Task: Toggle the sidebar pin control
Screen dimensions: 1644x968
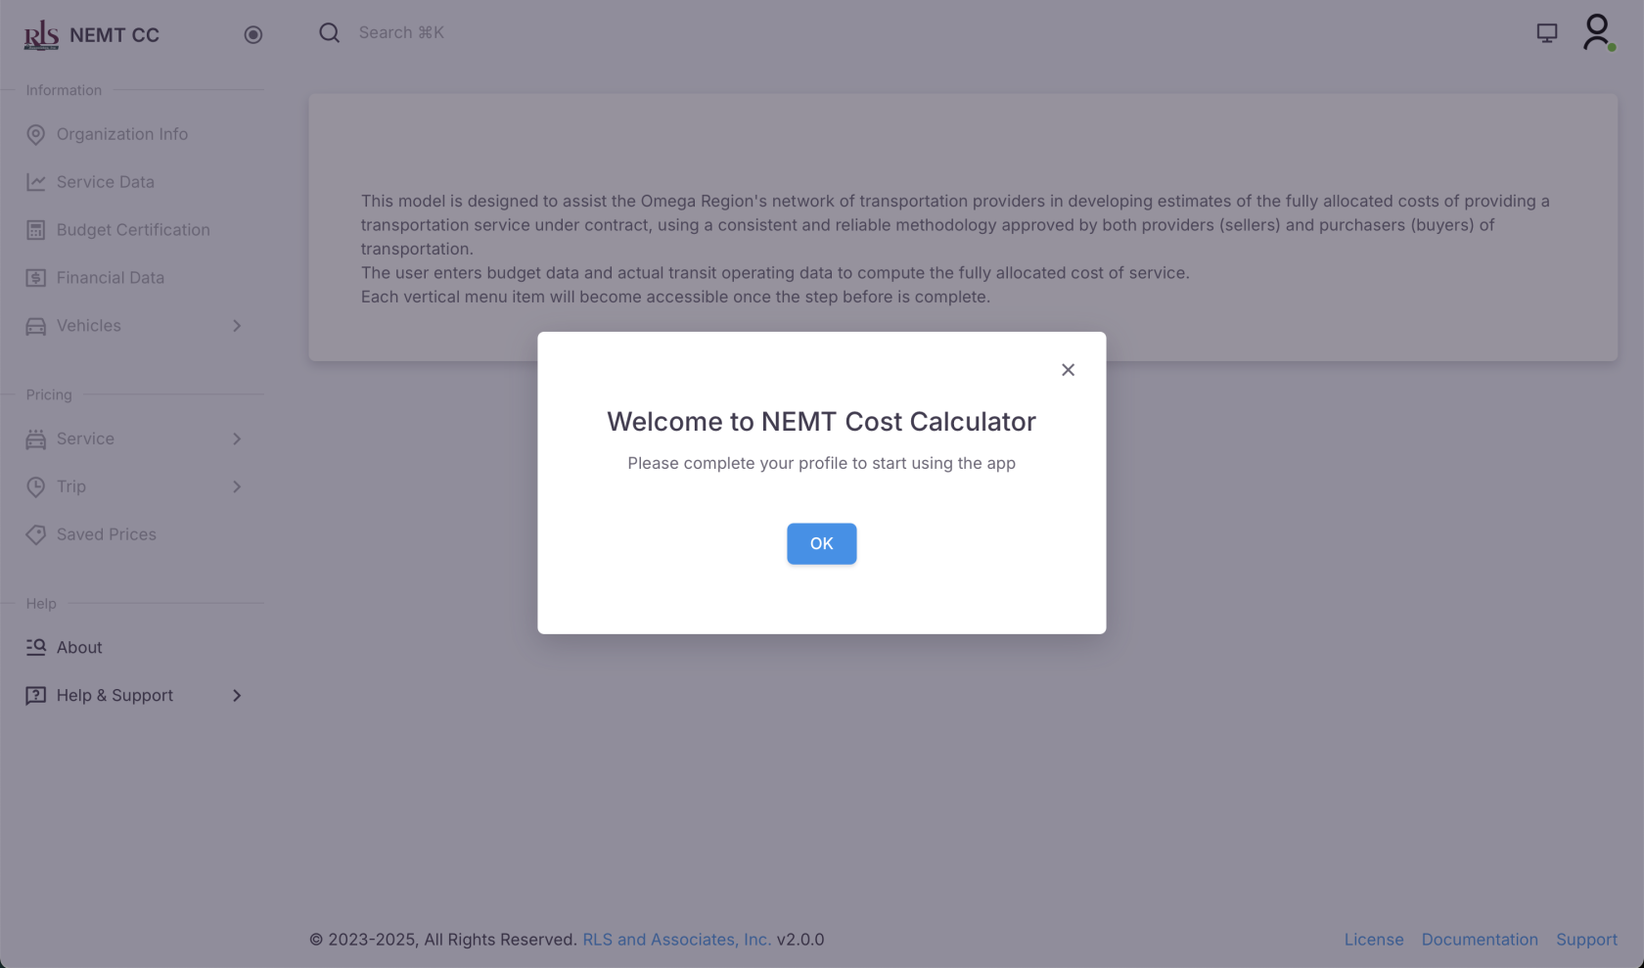Action: point(253,34)
